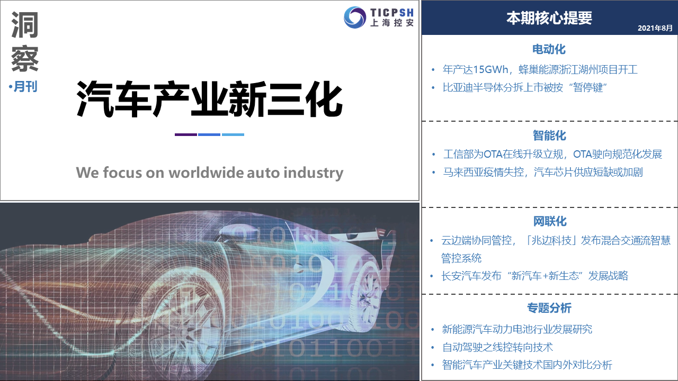Click the purple bar under the title
Screen dimensions: 678x381
[x=185, y=134]
